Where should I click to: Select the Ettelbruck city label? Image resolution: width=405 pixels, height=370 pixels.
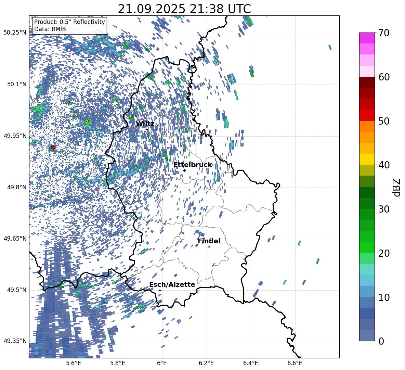click(193, 165)
